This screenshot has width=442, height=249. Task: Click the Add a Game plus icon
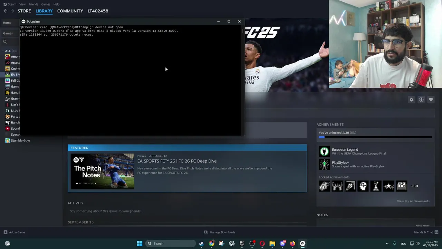point(5,232)
